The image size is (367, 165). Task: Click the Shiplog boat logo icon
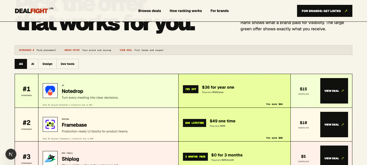(50, 158)
